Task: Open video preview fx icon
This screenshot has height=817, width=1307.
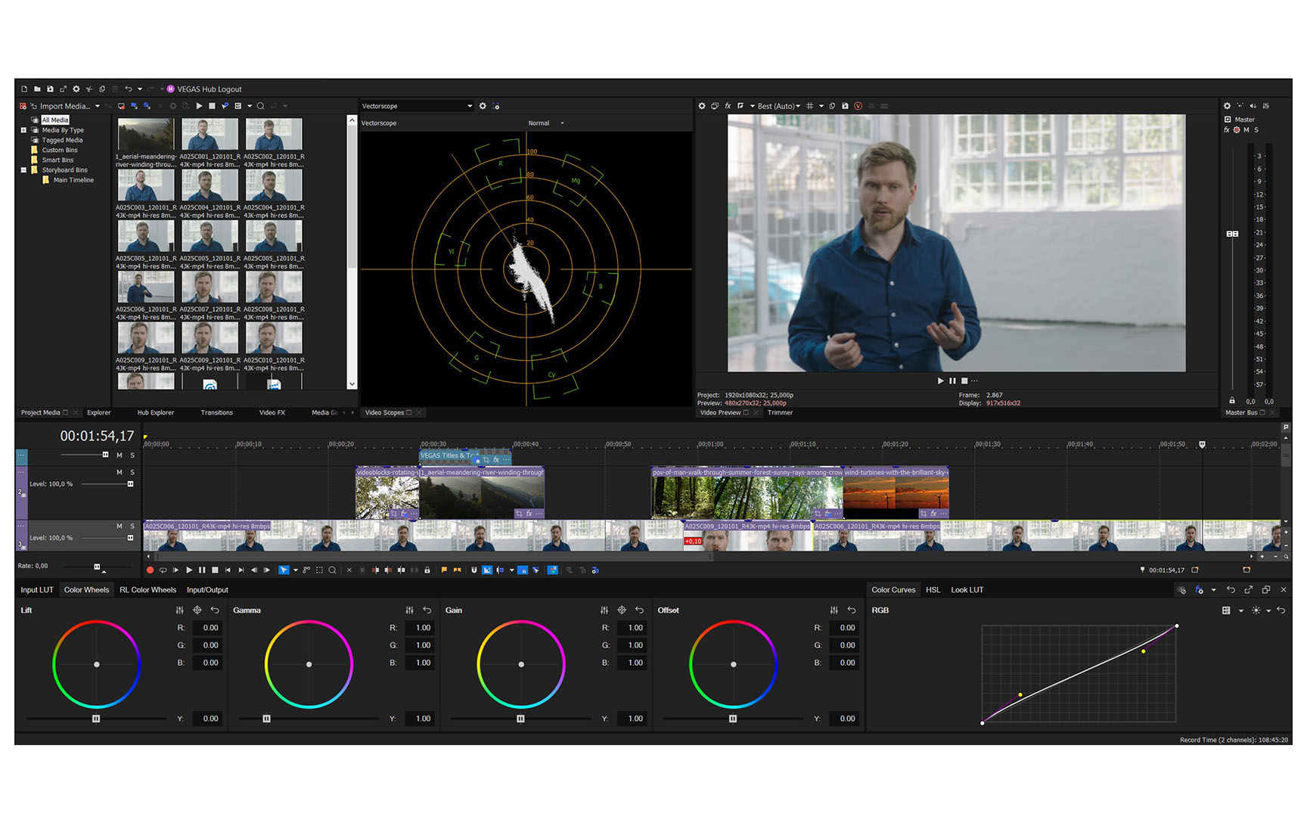Action: point(728,106)
